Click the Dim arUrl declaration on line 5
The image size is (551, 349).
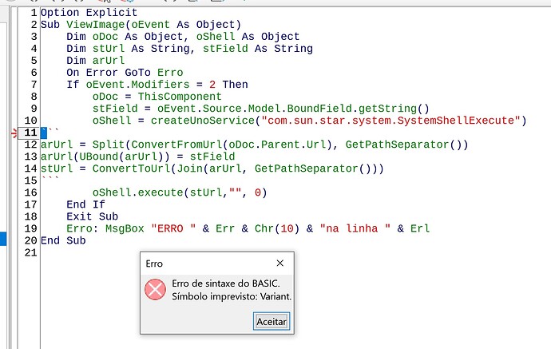point(96,61)
